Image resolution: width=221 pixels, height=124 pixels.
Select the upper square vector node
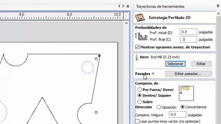[96, 59]
